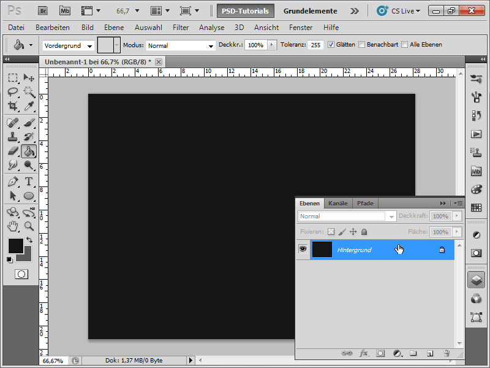Viewport: 490px width, 368px height.
Task: Select the Grundelemente workspace
Action: pos(310,11)
